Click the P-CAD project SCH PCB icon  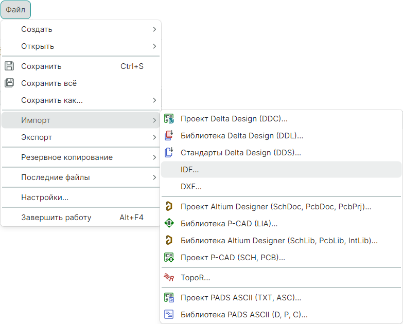pyautogui.click(x=169, y=257)
